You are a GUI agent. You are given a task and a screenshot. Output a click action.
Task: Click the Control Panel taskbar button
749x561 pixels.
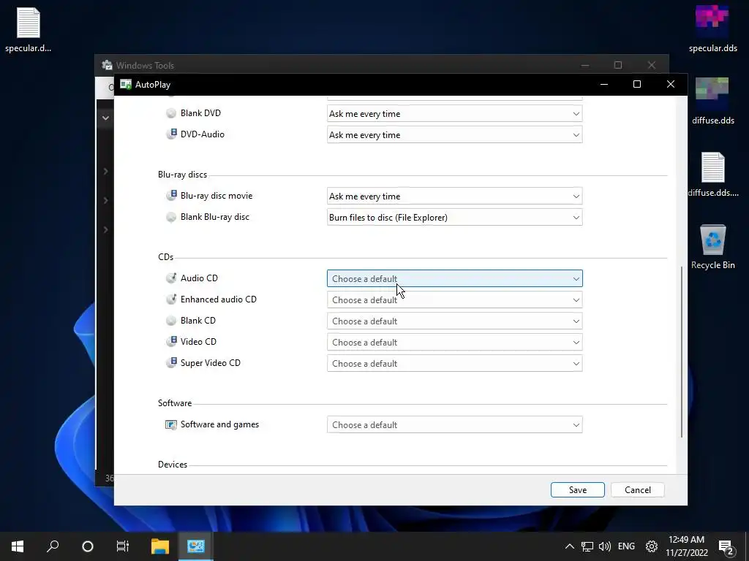[x=195, y=546]
